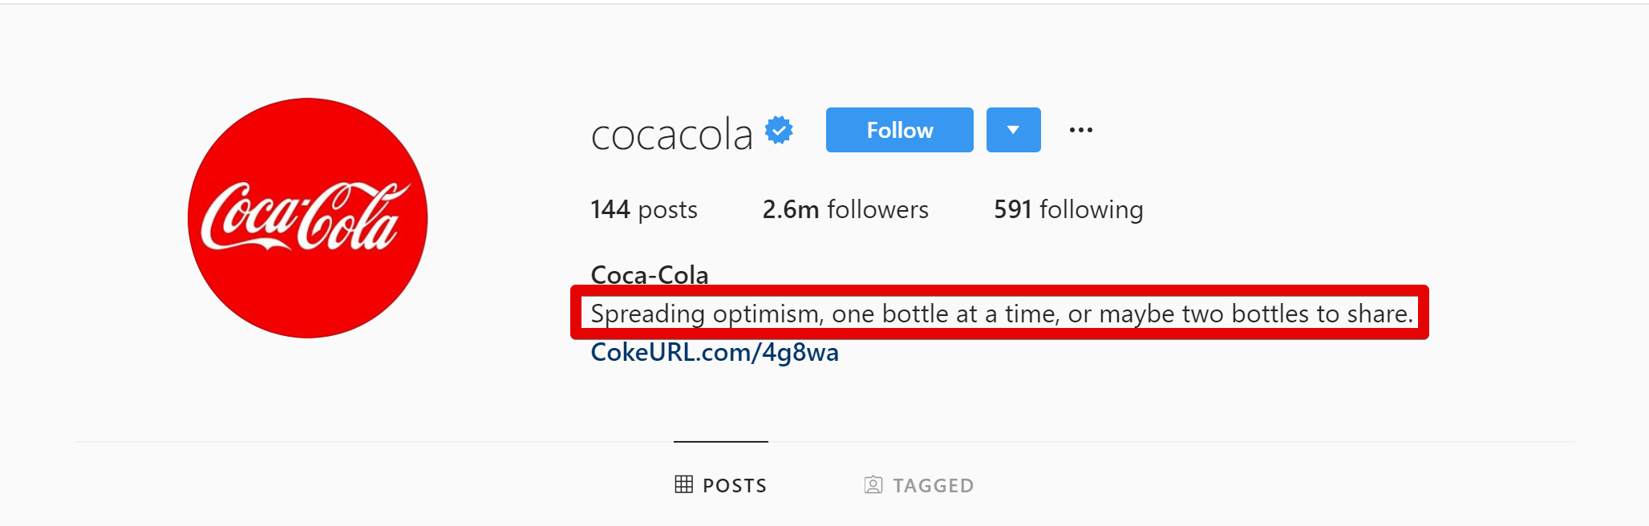Click the 591 following count

(1068, 209)
